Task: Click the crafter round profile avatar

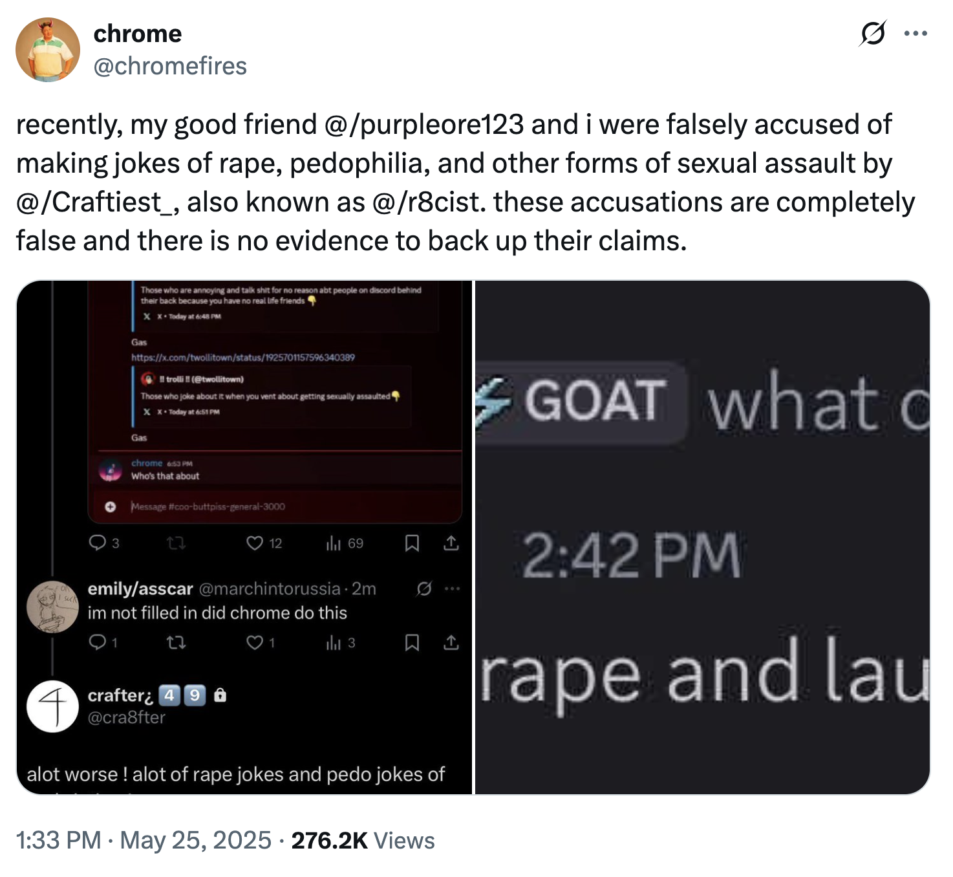Action: [x=52, y=706]
